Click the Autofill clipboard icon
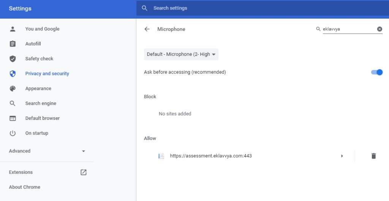 tap(13, 44)
